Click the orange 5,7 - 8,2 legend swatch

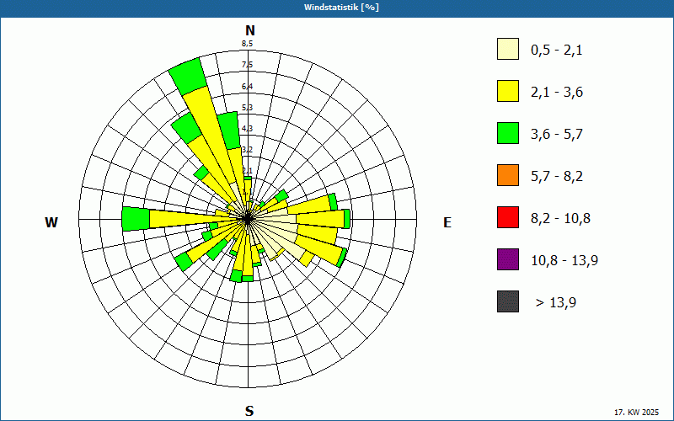tap(508, 175)
